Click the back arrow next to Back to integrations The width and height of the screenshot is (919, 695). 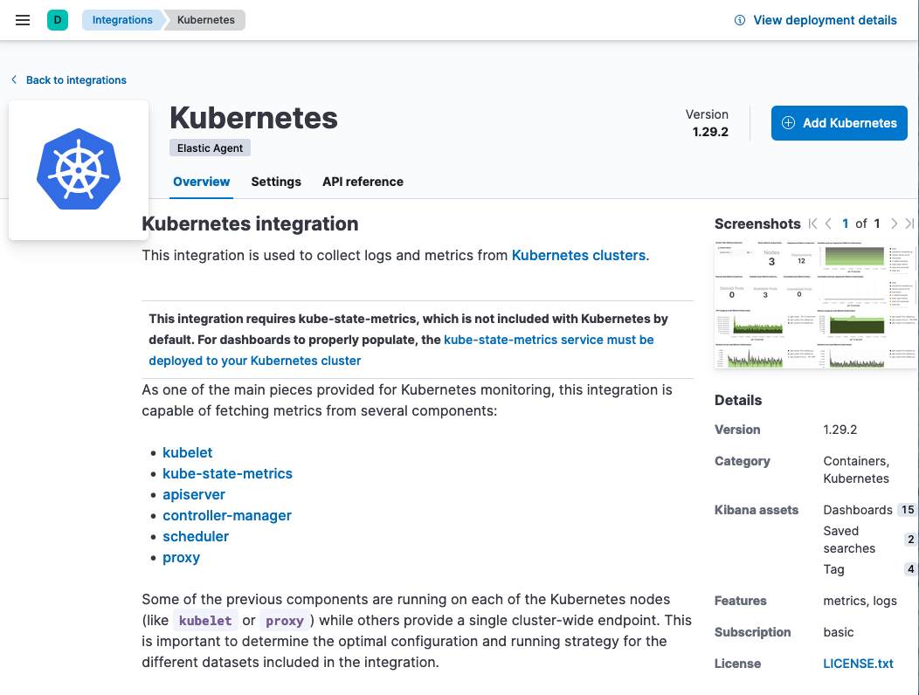click(14, 79)
